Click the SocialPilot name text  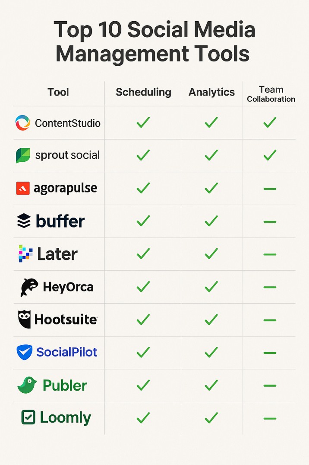(x=66, y=352)
